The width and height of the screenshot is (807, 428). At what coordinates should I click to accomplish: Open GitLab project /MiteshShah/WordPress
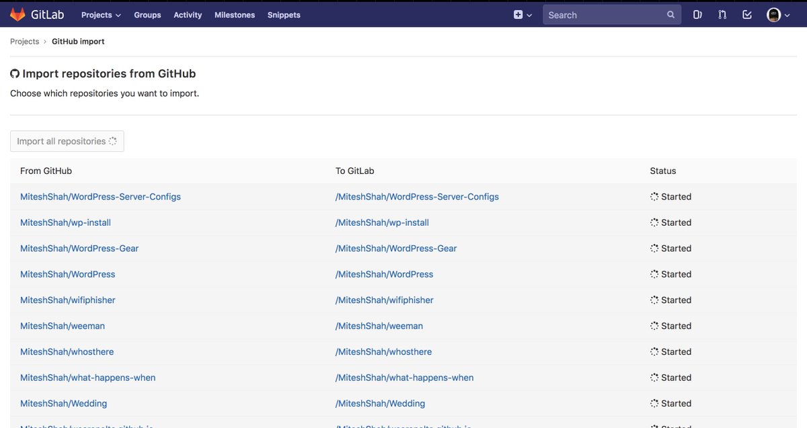point(384,274)
